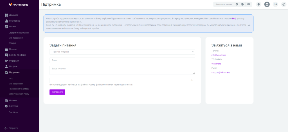Collapse the sidebar with Згорнути
The height and width of the screenshot is (132, 288).
[x=11, y=128]
